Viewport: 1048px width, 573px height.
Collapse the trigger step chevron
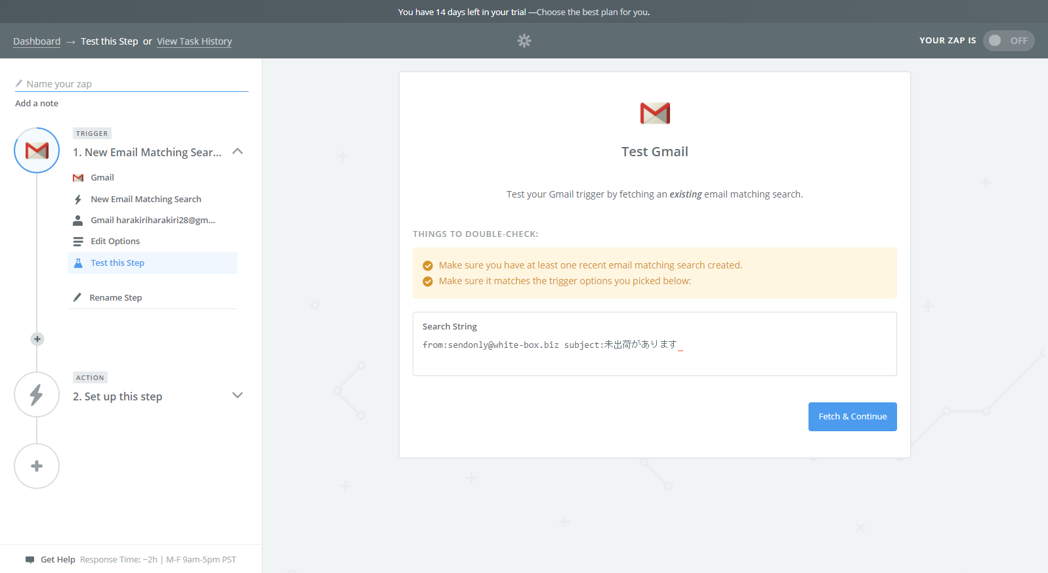pos(238,152)
